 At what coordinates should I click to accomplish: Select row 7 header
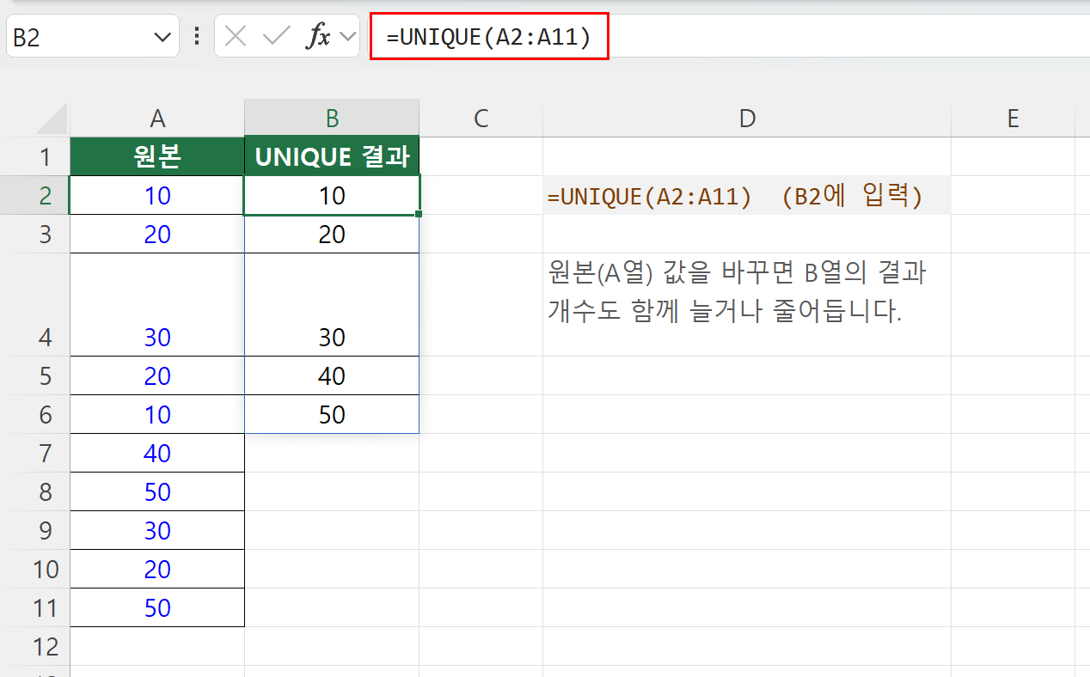(x=35, y=453)
